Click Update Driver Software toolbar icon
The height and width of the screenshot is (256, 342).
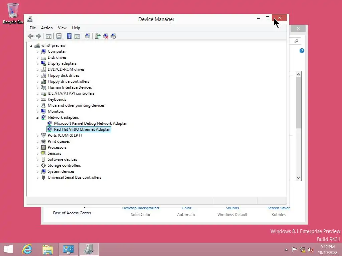[x=98, y=36]
